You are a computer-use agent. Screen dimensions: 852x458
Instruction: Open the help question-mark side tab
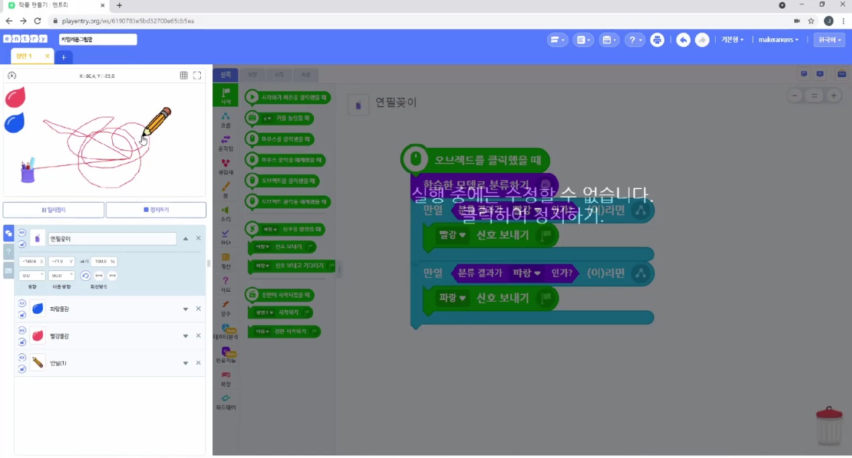tap(8, 251)
